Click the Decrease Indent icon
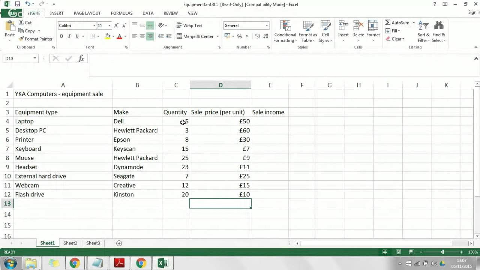This screenshot has width=480, height=270. pyautogui.click(x=161, y=36)
